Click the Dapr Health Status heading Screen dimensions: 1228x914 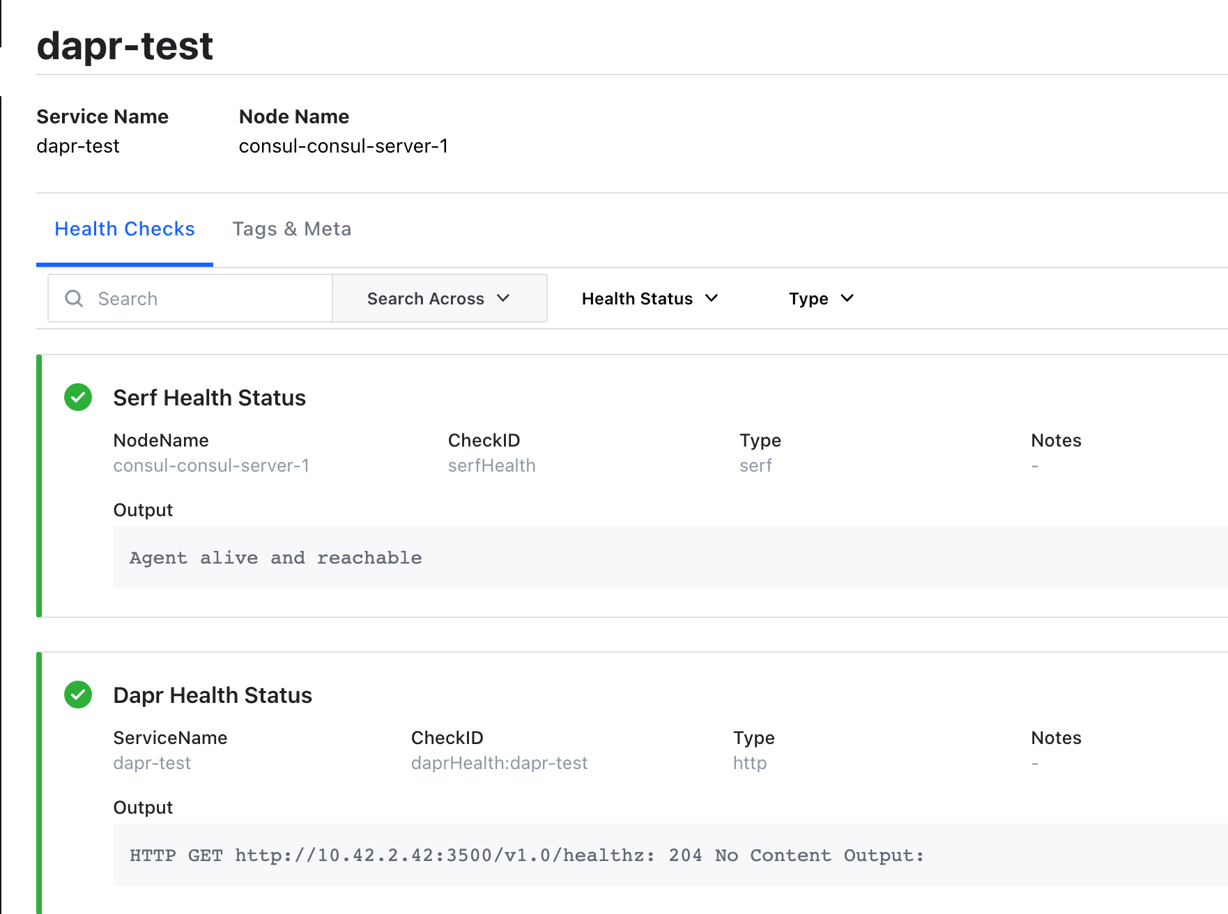coord(213,695)
